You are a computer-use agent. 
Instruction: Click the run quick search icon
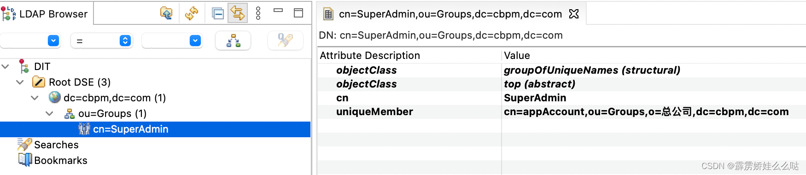click(286, 41)
